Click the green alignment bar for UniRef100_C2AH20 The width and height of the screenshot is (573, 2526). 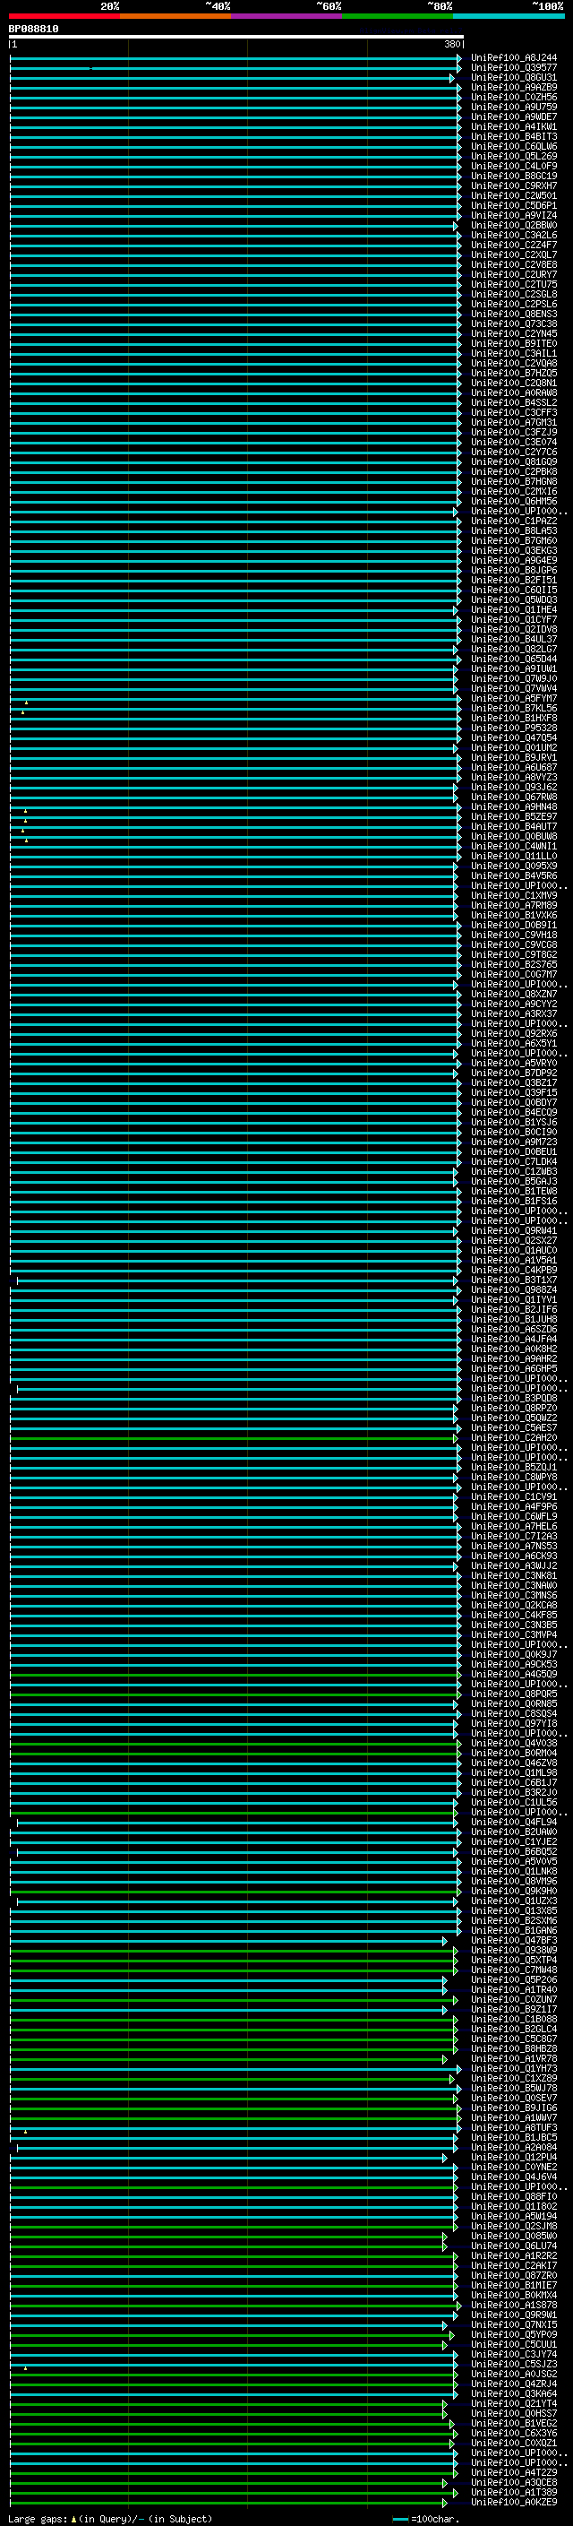pyautogui.click(x=233, y=1437)
